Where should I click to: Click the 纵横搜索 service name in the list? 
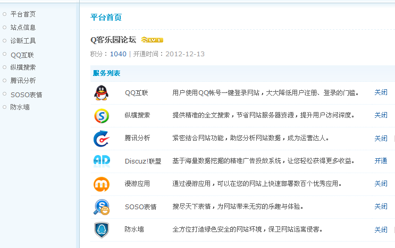(137, 115)
